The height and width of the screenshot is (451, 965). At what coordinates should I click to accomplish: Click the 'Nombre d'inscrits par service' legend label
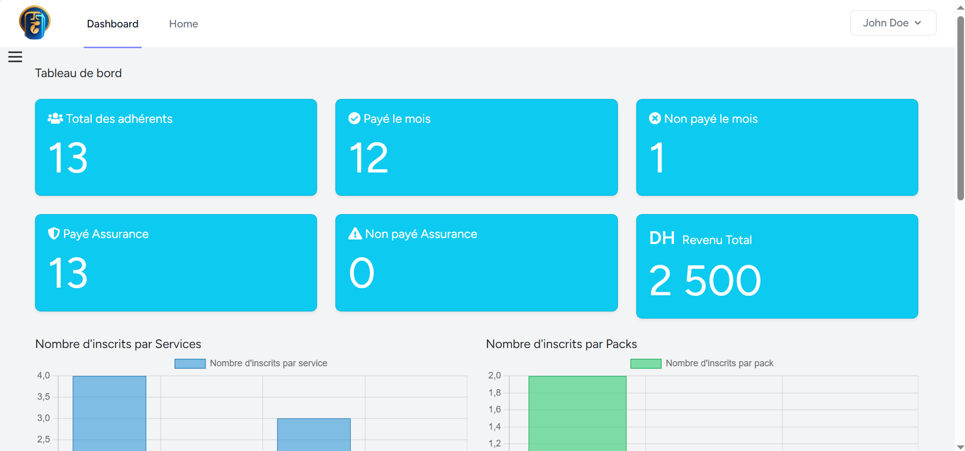coord(268,363)
